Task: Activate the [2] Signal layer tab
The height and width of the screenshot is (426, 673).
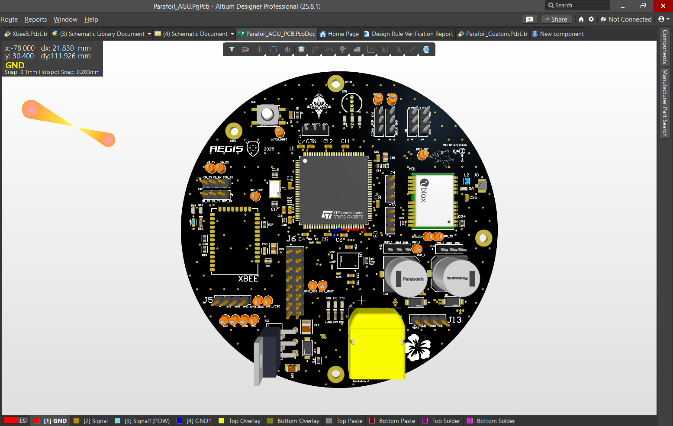Action: (x=90, y=420)
